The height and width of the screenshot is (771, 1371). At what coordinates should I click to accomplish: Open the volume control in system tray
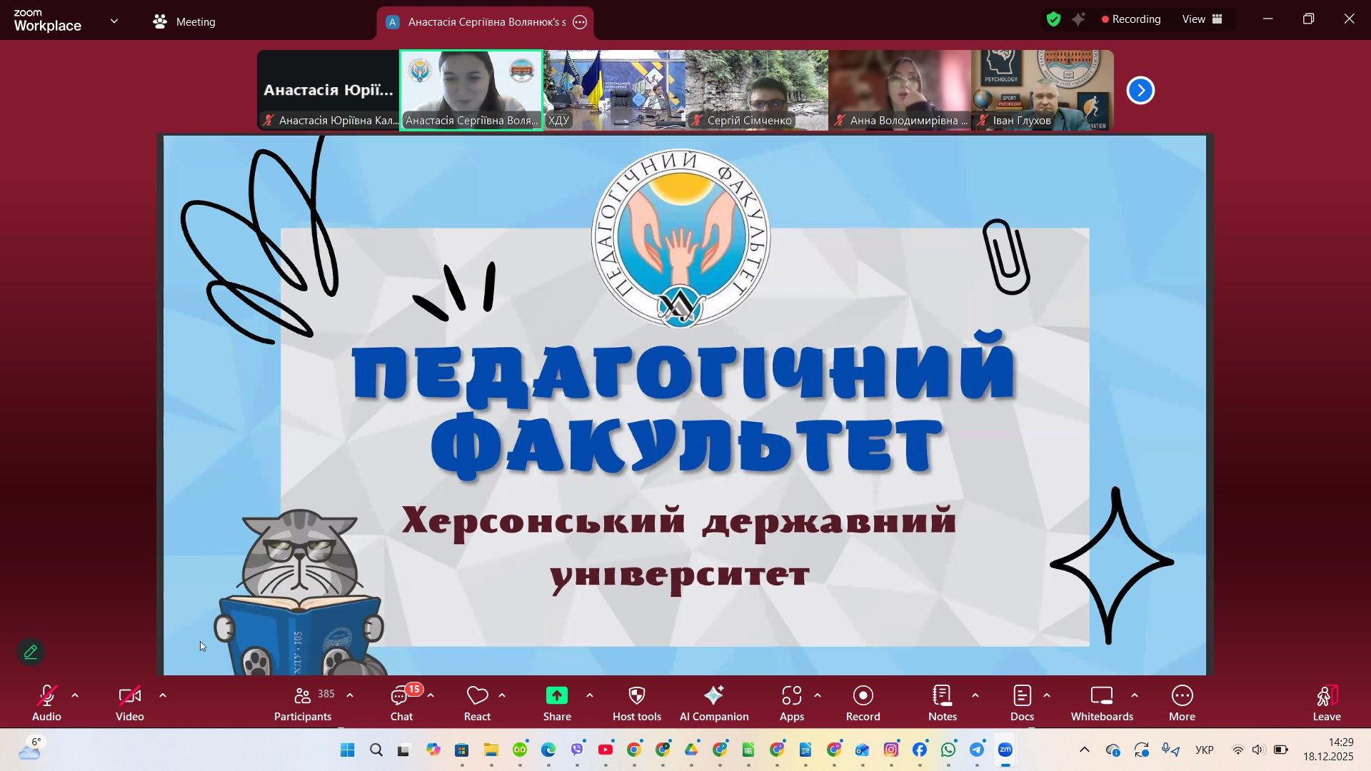[x=1259, y=750]
